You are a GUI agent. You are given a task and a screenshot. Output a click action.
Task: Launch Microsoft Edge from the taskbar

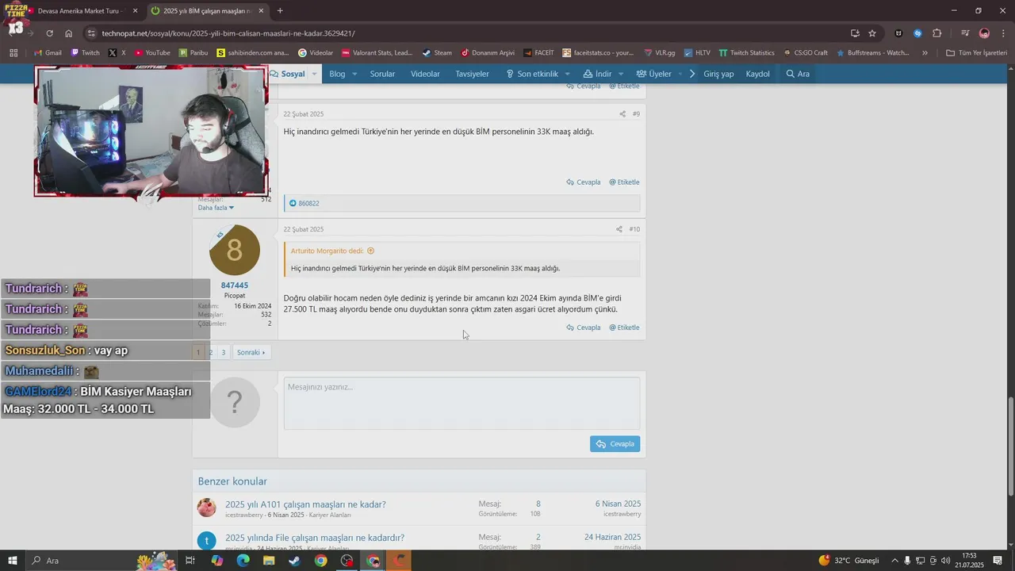tap(243, 561)
